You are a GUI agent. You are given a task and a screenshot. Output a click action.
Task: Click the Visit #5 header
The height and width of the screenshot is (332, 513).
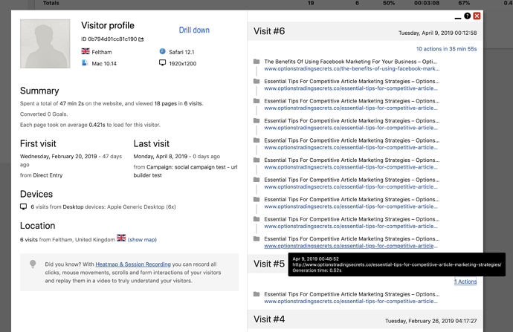tap(269, 264)
